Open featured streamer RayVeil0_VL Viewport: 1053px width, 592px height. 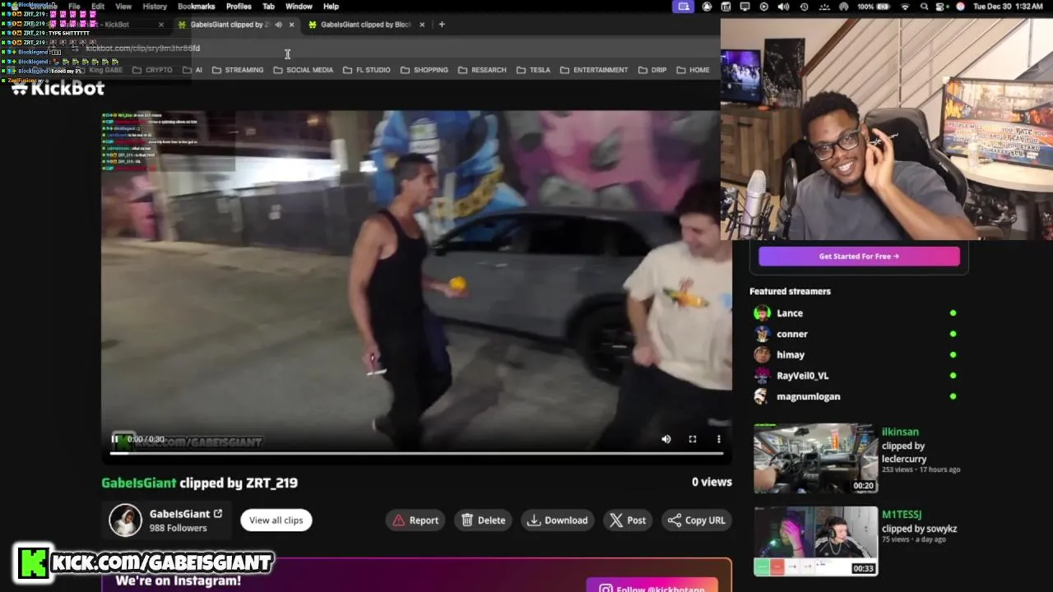[803, 375]
